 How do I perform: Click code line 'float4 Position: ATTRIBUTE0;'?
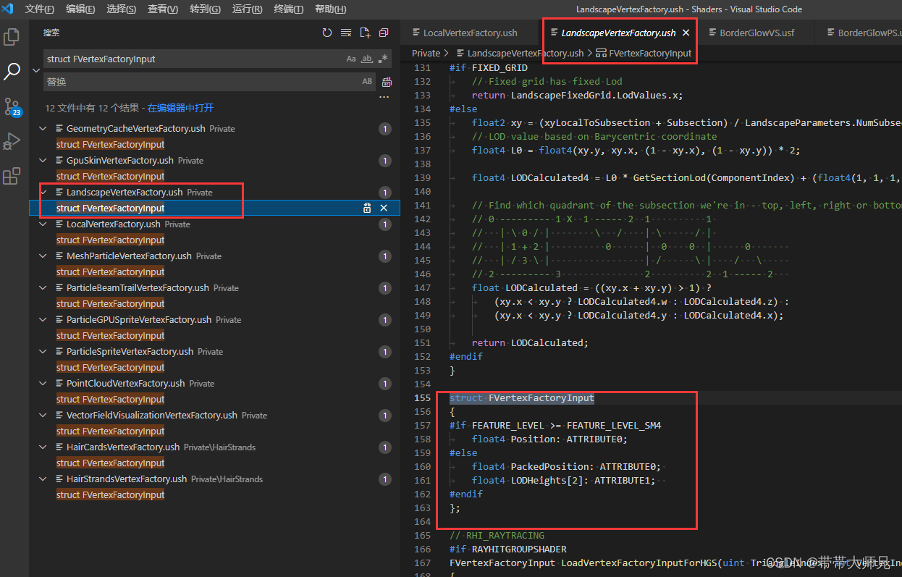coord(549,439)
